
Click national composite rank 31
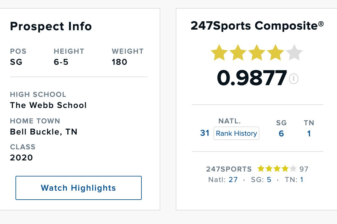(x=205, y=133)
